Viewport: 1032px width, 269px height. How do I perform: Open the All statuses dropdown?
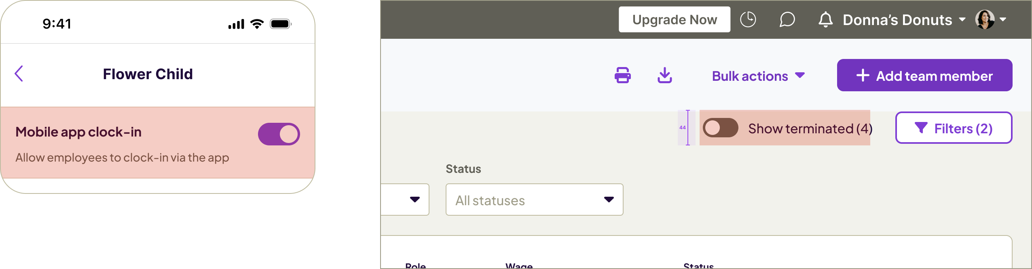pyautogui.click(x=534, y=200)
